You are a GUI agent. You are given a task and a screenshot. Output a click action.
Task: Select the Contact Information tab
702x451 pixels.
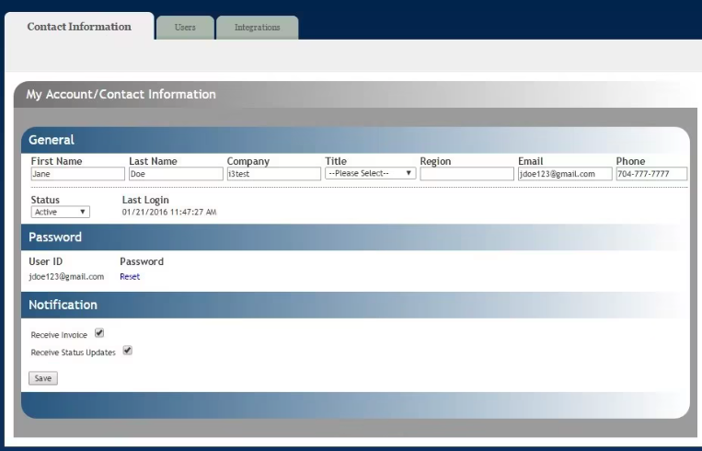(x=79, y=27)
